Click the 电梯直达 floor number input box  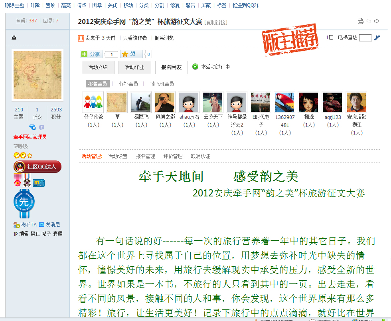click(x=365, y=38)
